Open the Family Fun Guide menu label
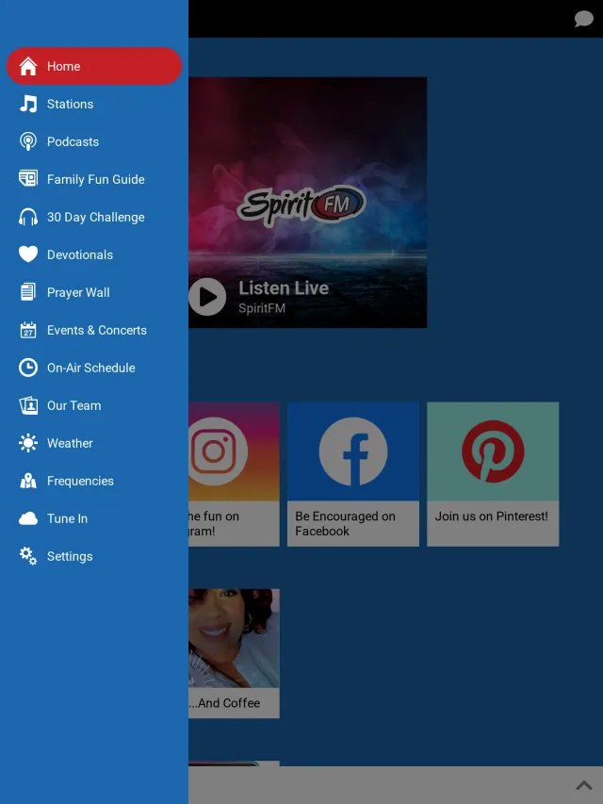The height and width of the screenshot is (804, 603). [96, 179]
